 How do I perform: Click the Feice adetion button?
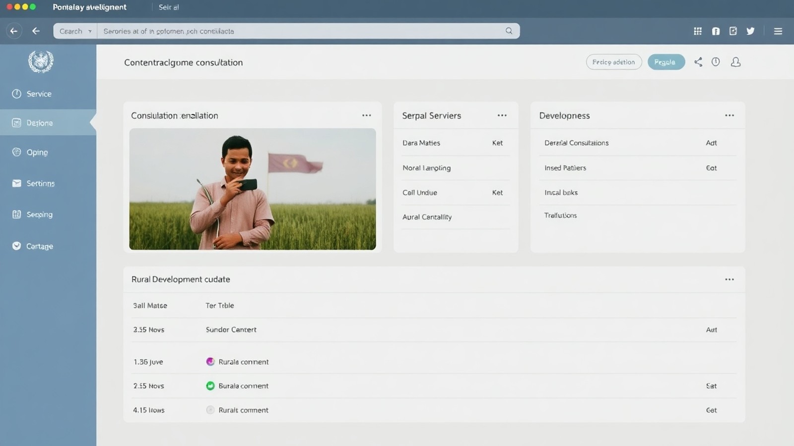614,62
